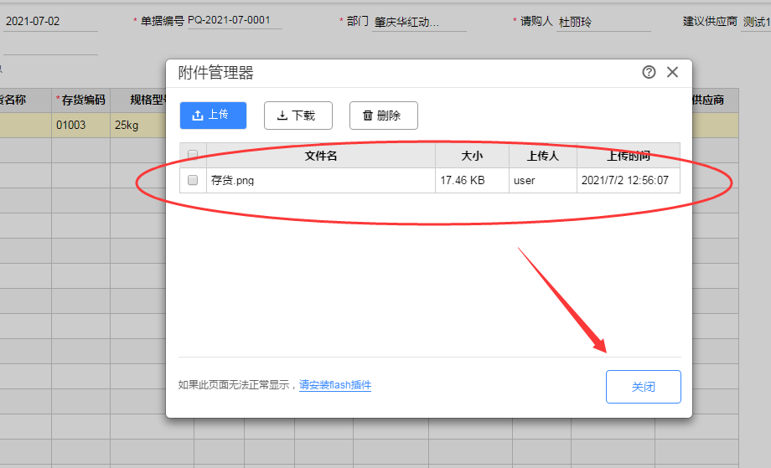
Task: Click the 上传 upload button
Action: (213, 116)
